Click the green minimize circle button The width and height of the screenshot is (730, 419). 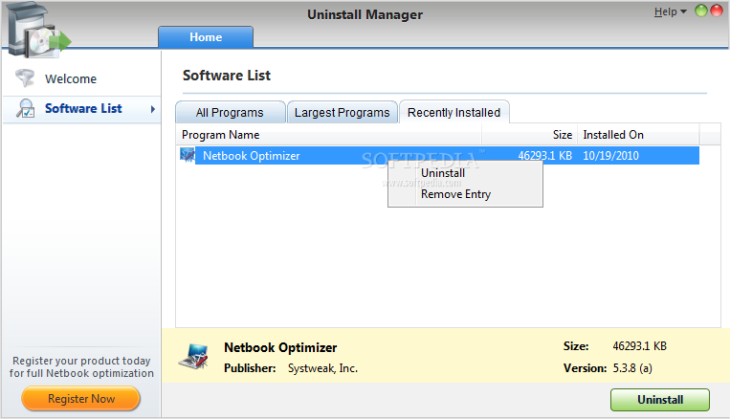pyautogui.click(x=700, y=11)
